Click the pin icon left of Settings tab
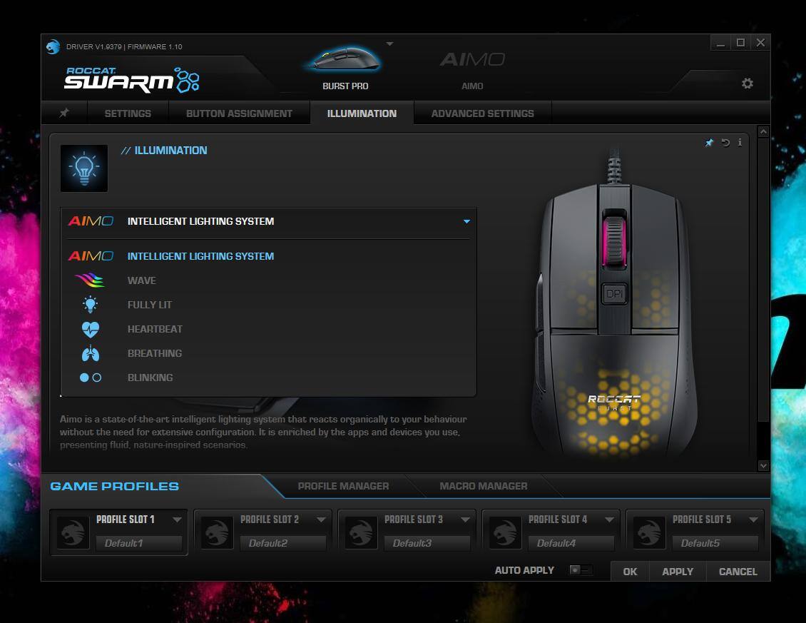Viewport: 806px width, 623px height. pyautogui.click(x=64, y=113)
